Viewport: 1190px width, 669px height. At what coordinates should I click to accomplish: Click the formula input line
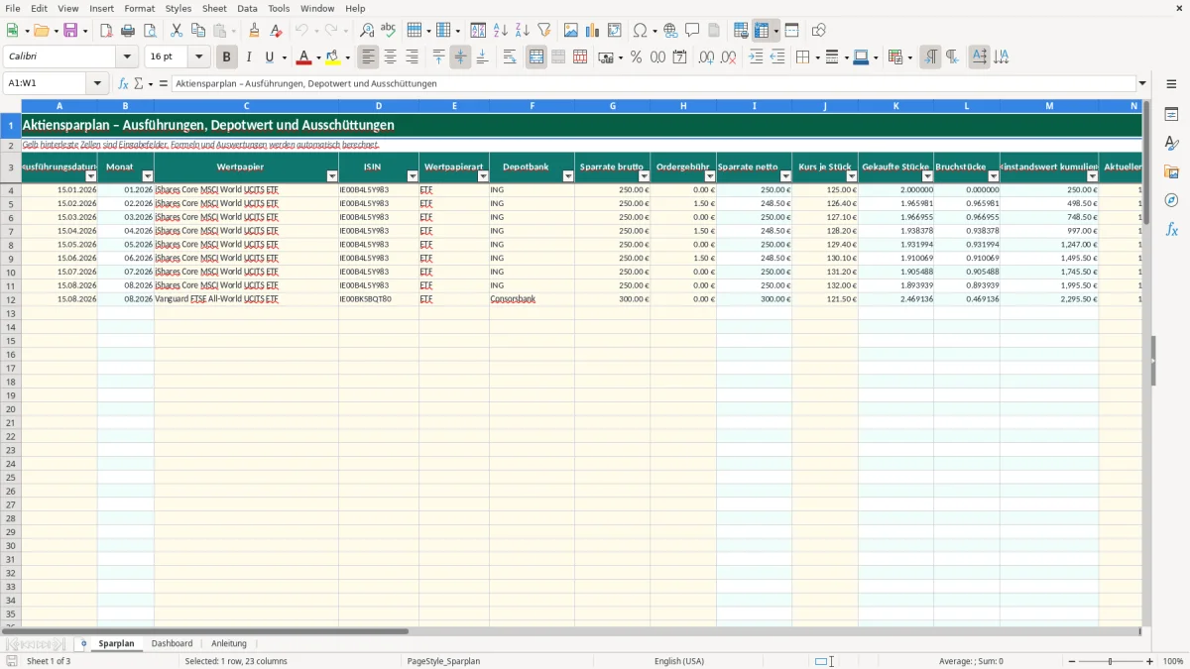pyautogui.click(x=654, y=83)
